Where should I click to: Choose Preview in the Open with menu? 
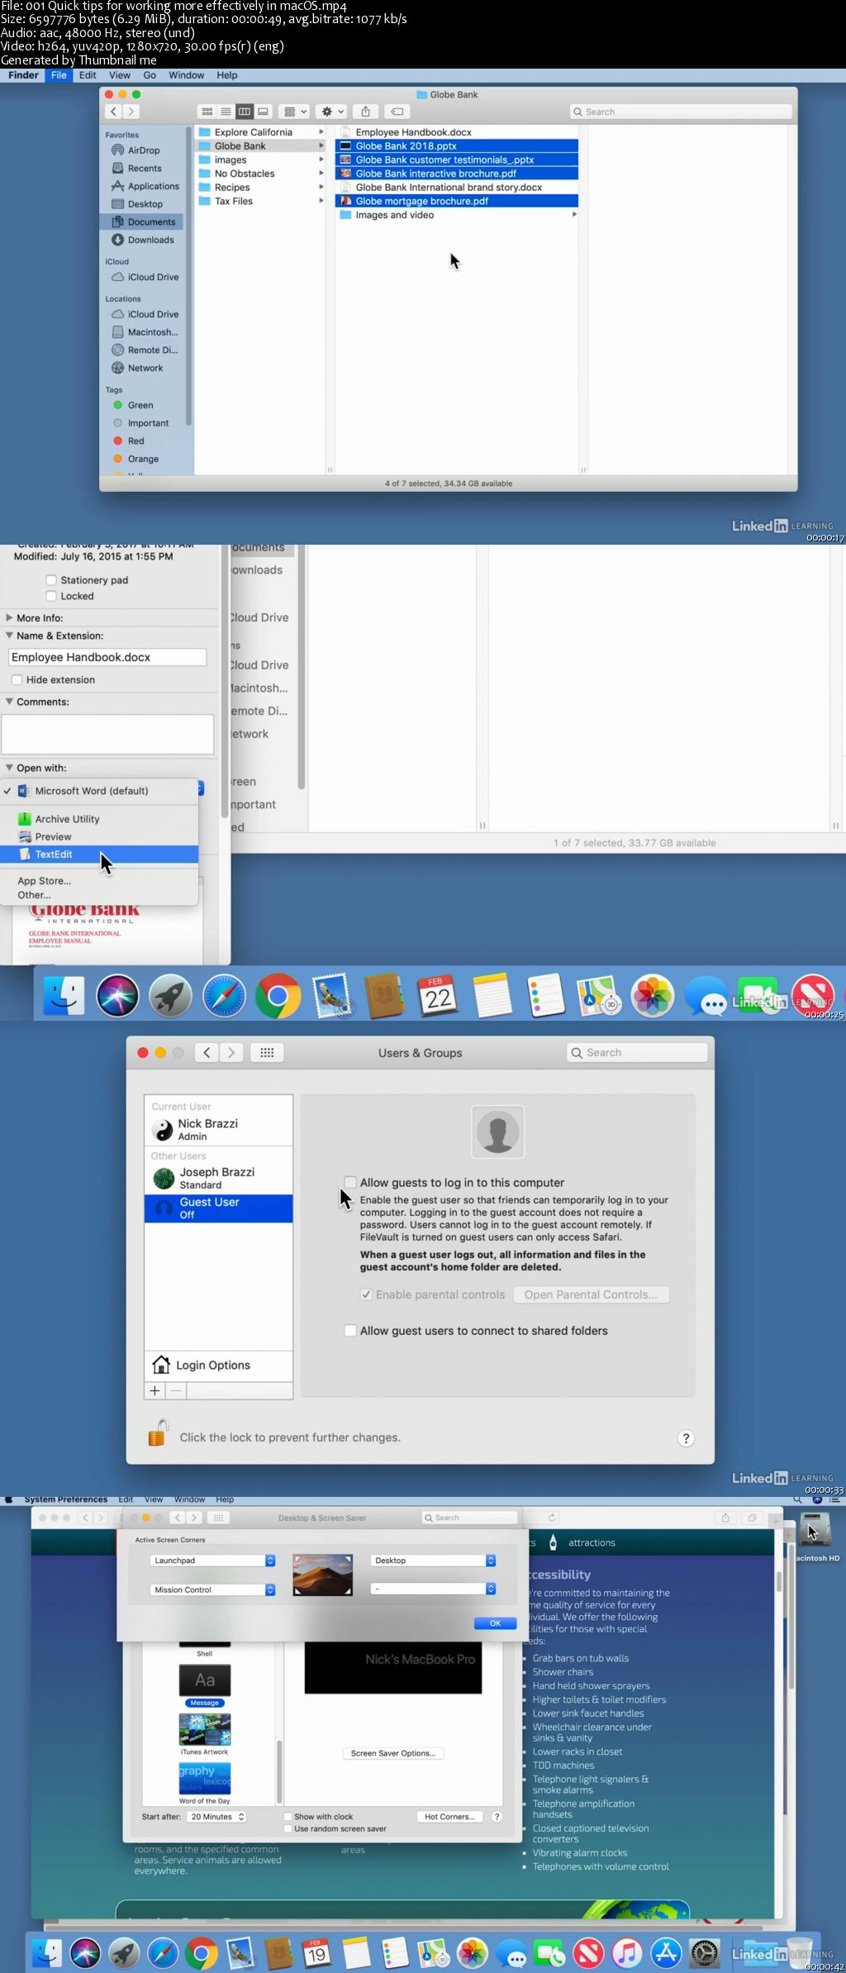[x=99, y=836]
